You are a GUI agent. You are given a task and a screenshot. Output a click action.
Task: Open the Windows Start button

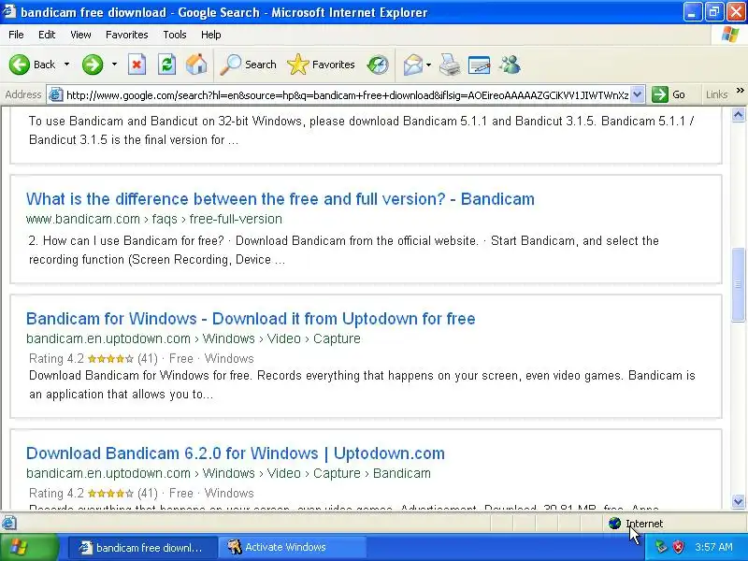coord(30,547)
